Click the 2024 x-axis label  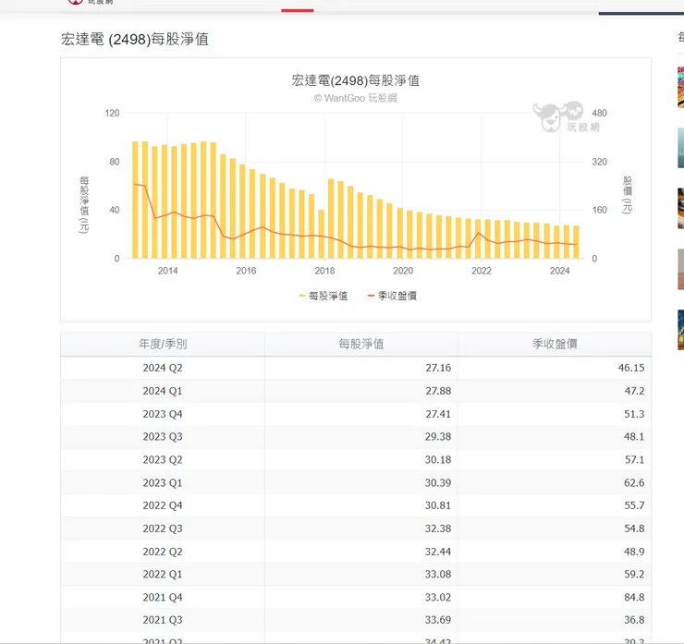(559, 271)
